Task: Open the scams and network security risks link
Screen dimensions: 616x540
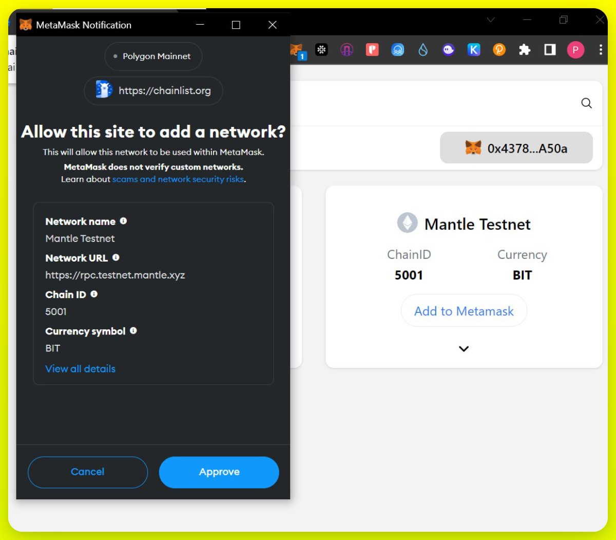Action: tap(178, 179)
